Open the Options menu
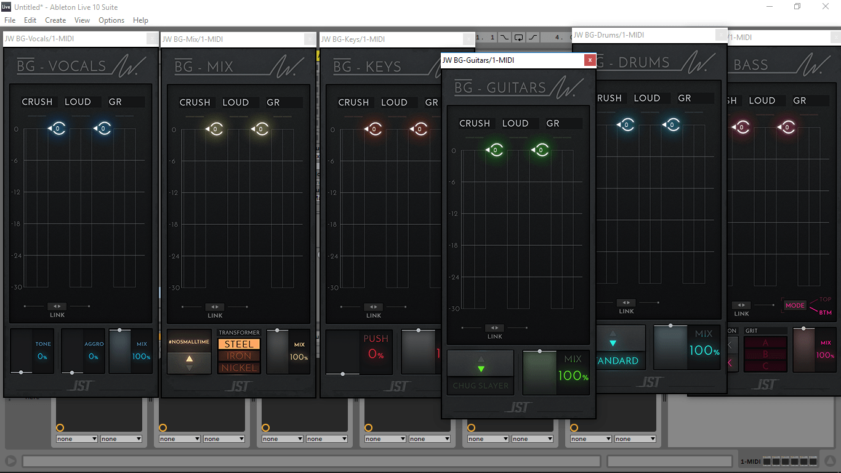This screenshot has height=473, width=841. [x=111, y=20]
